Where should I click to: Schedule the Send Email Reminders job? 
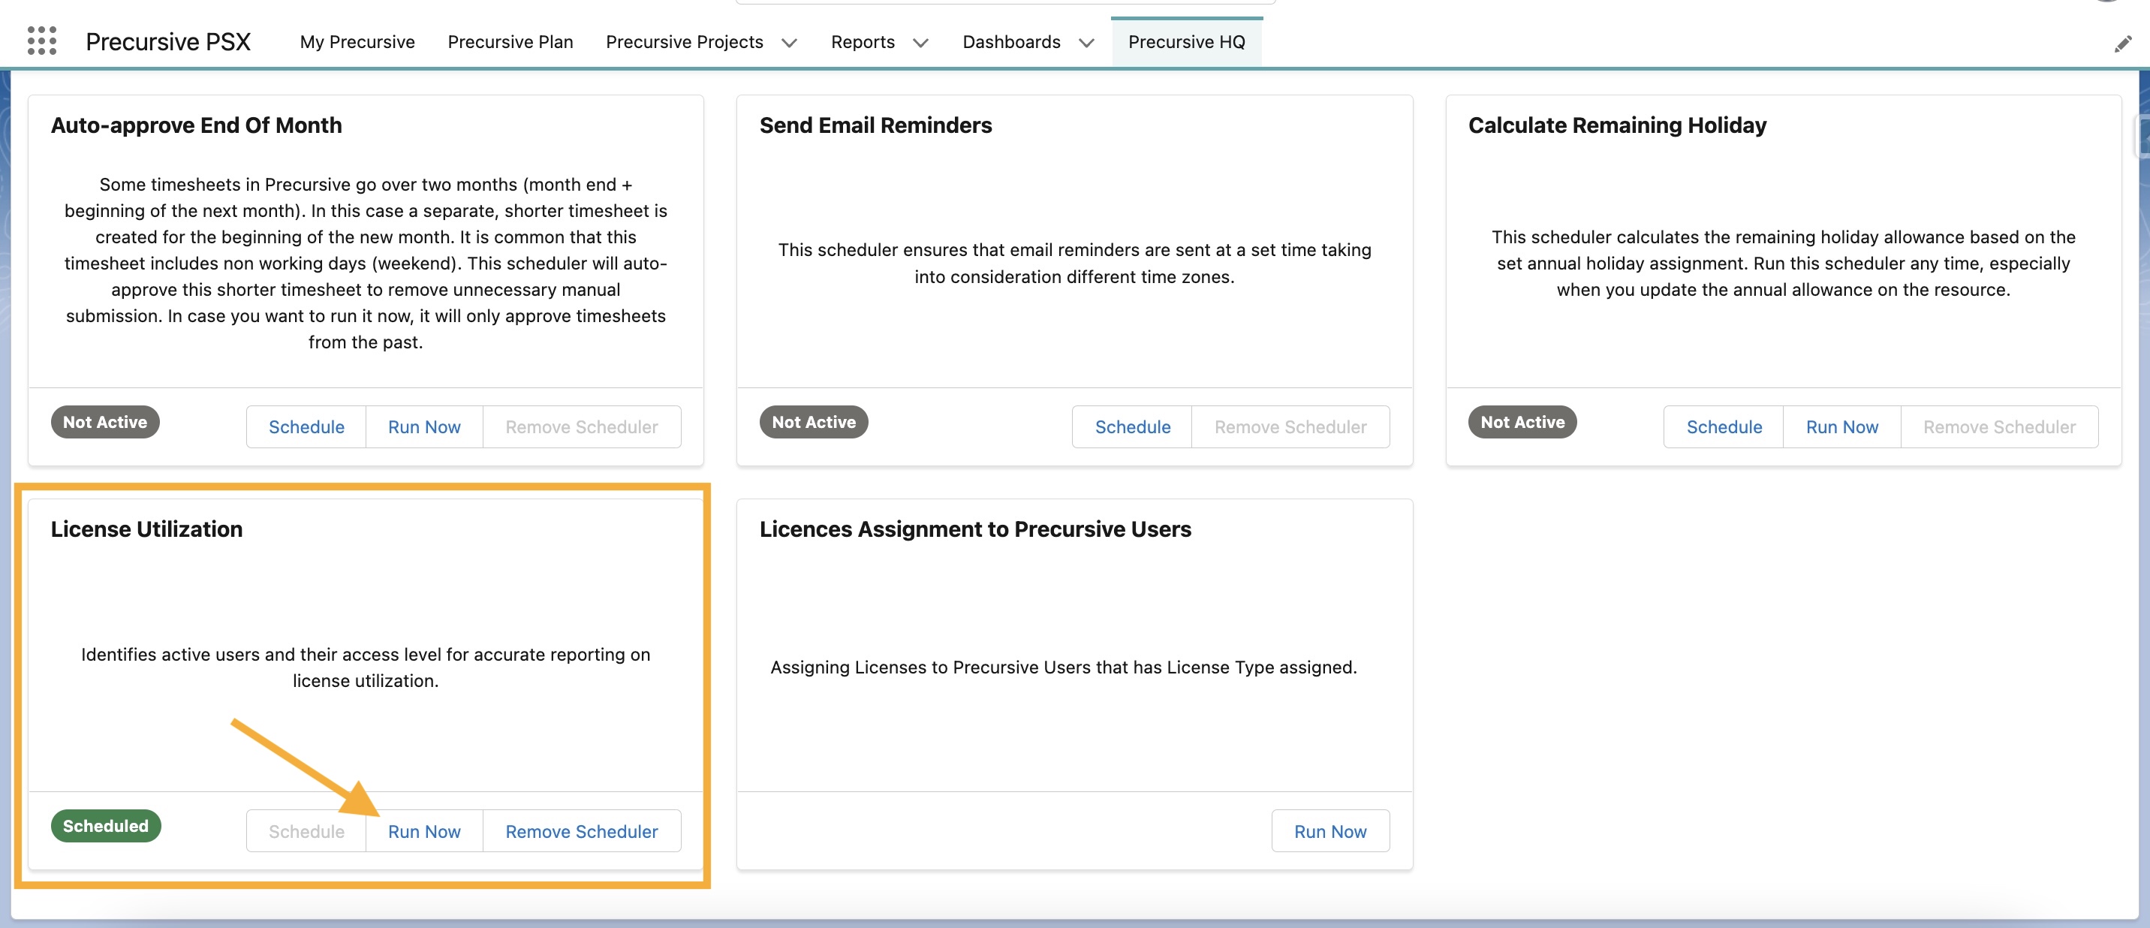(1133, 426)
